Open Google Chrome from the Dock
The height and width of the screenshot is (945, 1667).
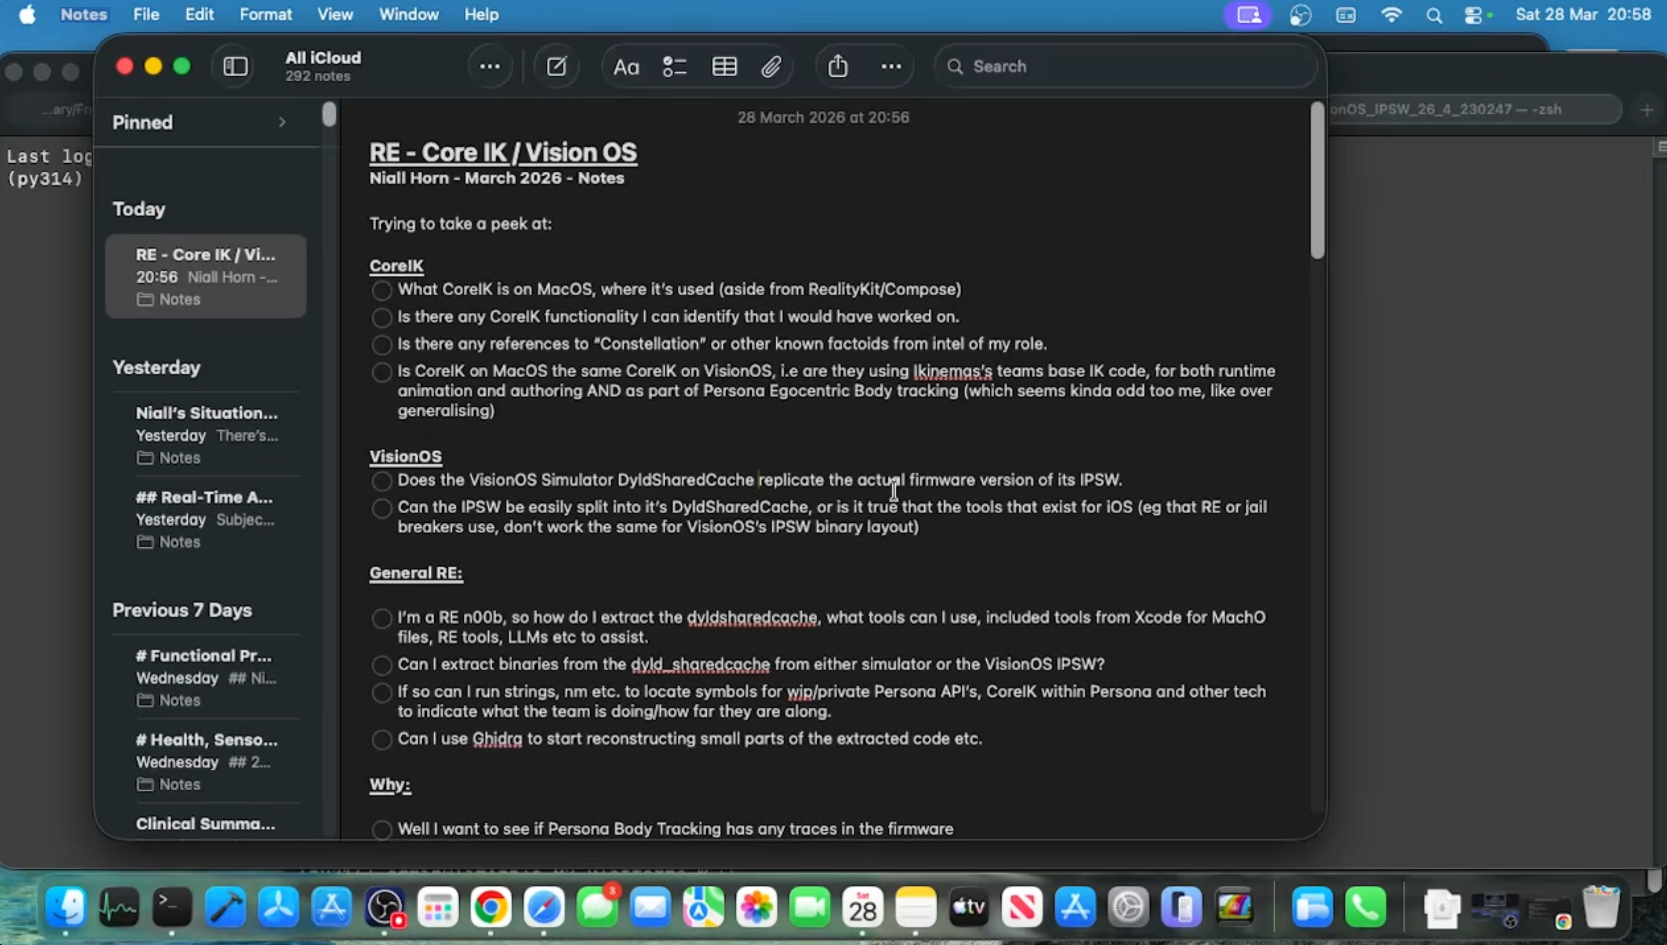click(491, 906)
